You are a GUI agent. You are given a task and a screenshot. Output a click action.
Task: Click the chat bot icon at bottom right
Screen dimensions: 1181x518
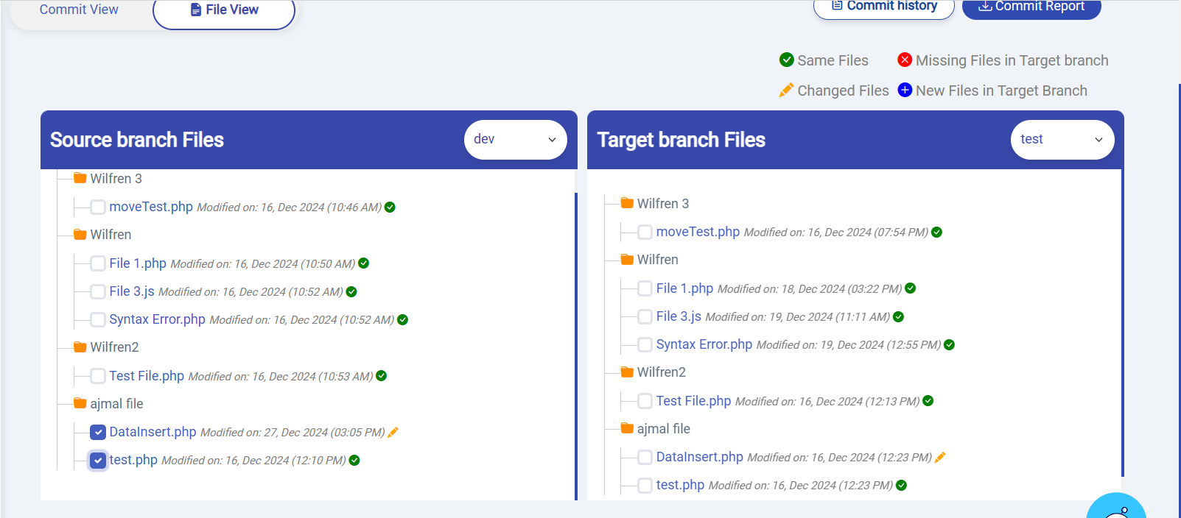click(x=1116, y=509)
